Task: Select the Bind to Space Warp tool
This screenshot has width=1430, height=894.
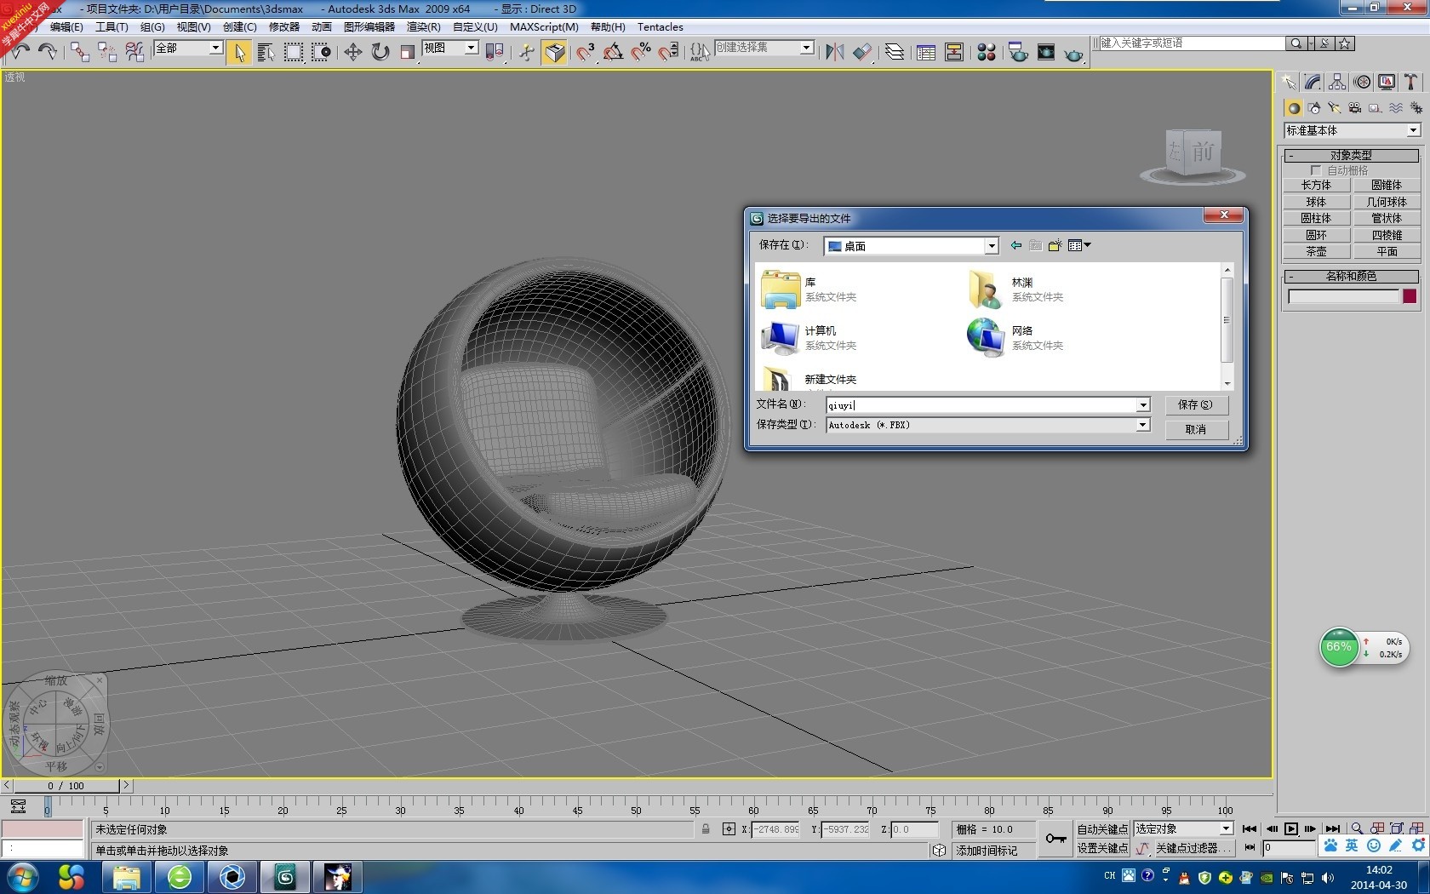Action: coord(134,52)
